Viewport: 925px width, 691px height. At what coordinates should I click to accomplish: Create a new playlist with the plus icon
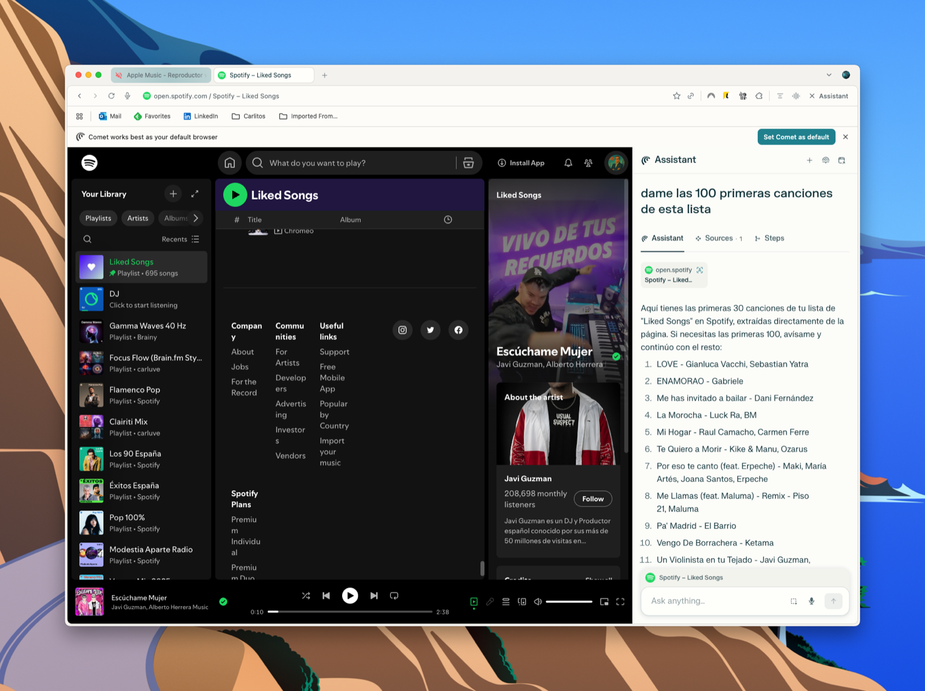(173, 194)
